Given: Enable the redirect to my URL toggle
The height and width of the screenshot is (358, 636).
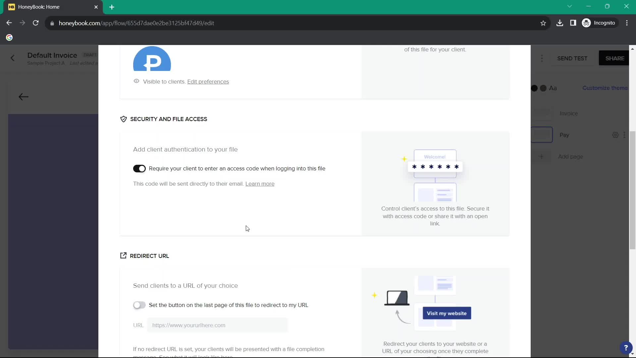Looking at the screenshot, I should (x=139, y=305).
